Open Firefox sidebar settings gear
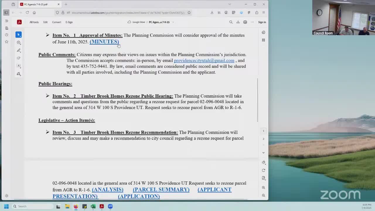Image resolution: width=375 pixels, height=211 pixels. [6, 196]
